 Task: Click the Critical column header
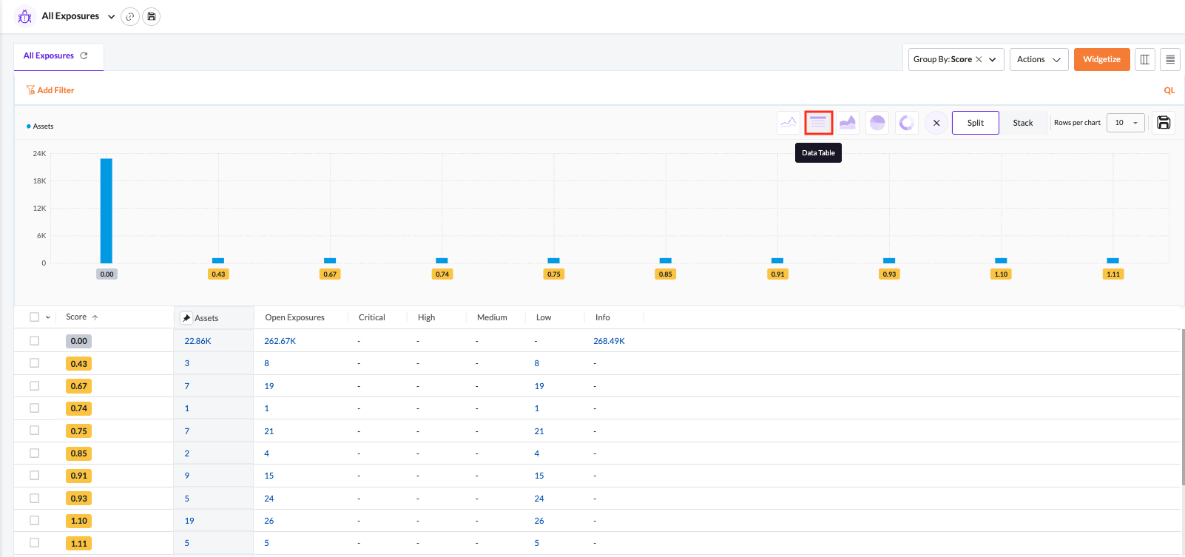tap(372, 317)
